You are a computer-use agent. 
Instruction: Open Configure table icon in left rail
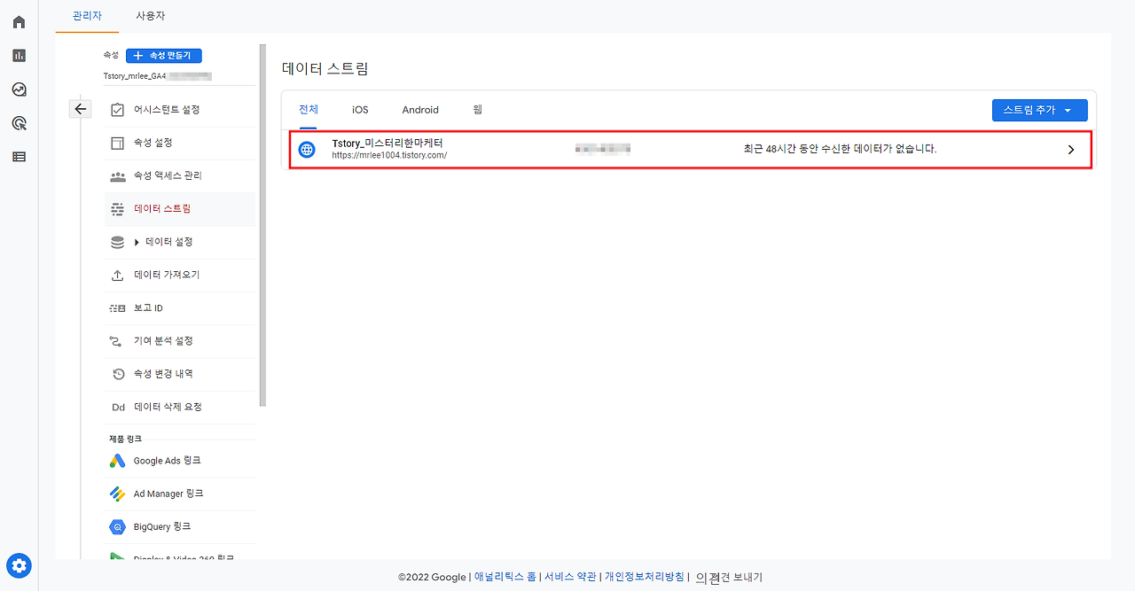click(19, 157)
